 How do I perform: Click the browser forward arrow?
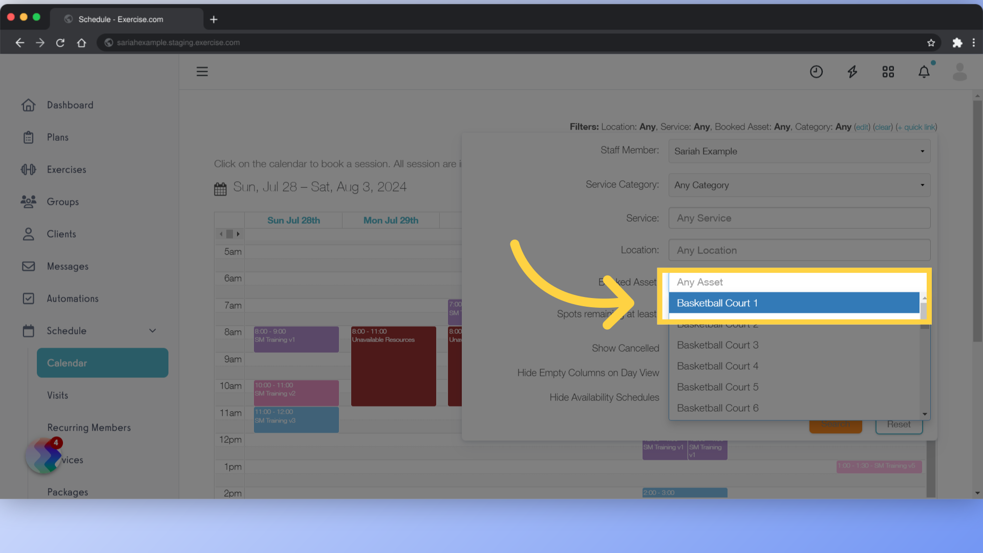click(40, 42)
